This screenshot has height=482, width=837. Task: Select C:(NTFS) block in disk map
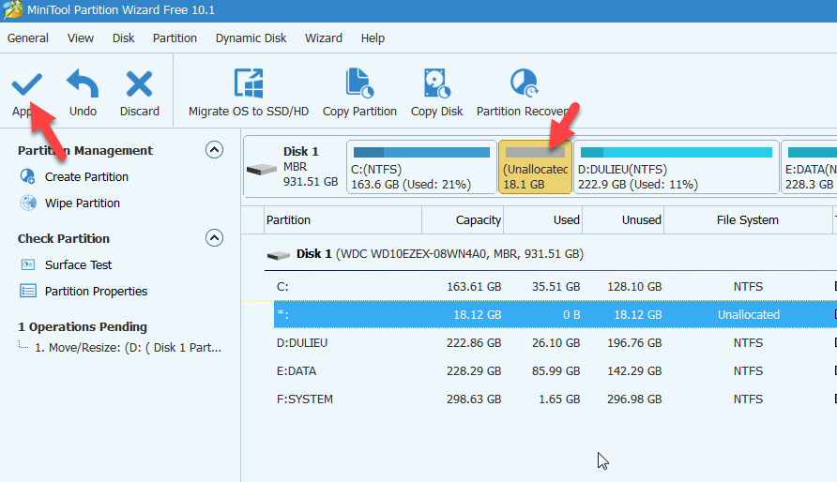pos(420,168)
